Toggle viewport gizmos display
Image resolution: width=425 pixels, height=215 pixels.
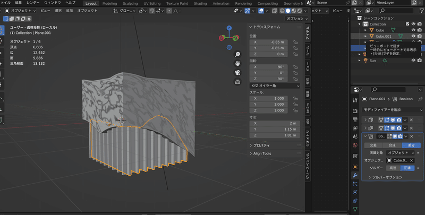247,11
